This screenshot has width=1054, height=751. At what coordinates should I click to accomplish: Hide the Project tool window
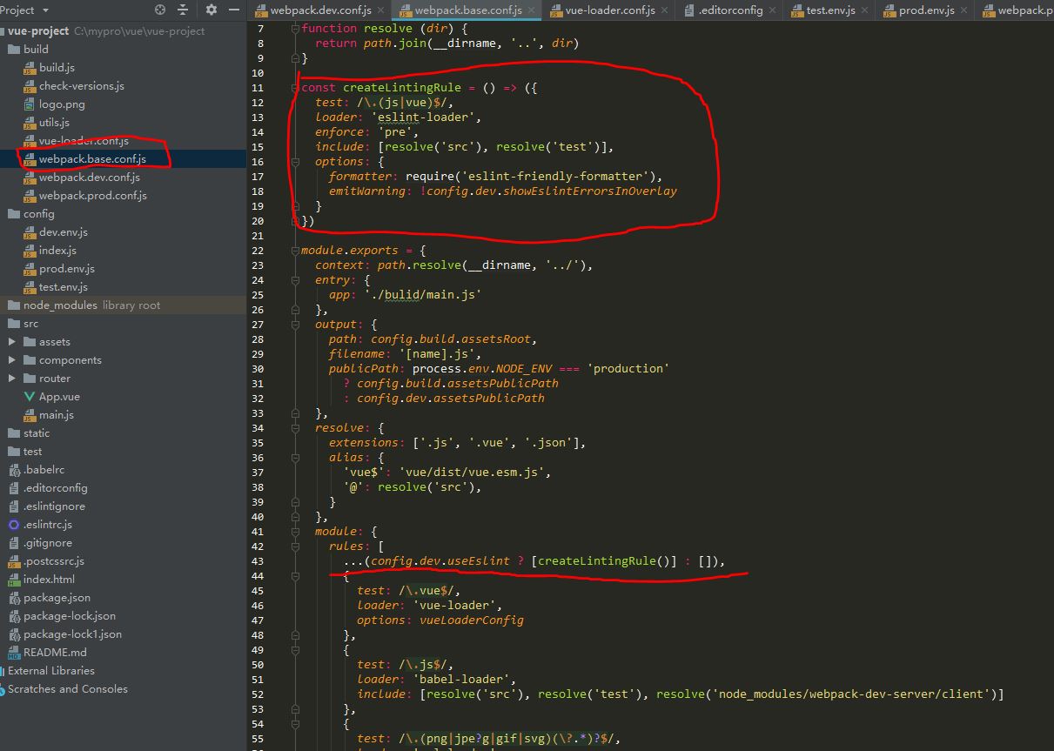point(233,10)
